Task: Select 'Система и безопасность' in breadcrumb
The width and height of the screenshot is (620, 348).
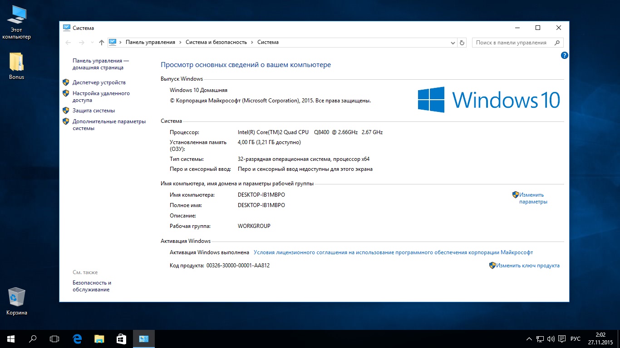Action: 216,42
